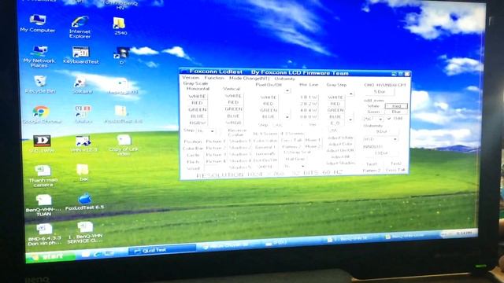Open the dropdown left of the Odd checkbox
This screenshot has width=504, height=283.
point(380,119)
